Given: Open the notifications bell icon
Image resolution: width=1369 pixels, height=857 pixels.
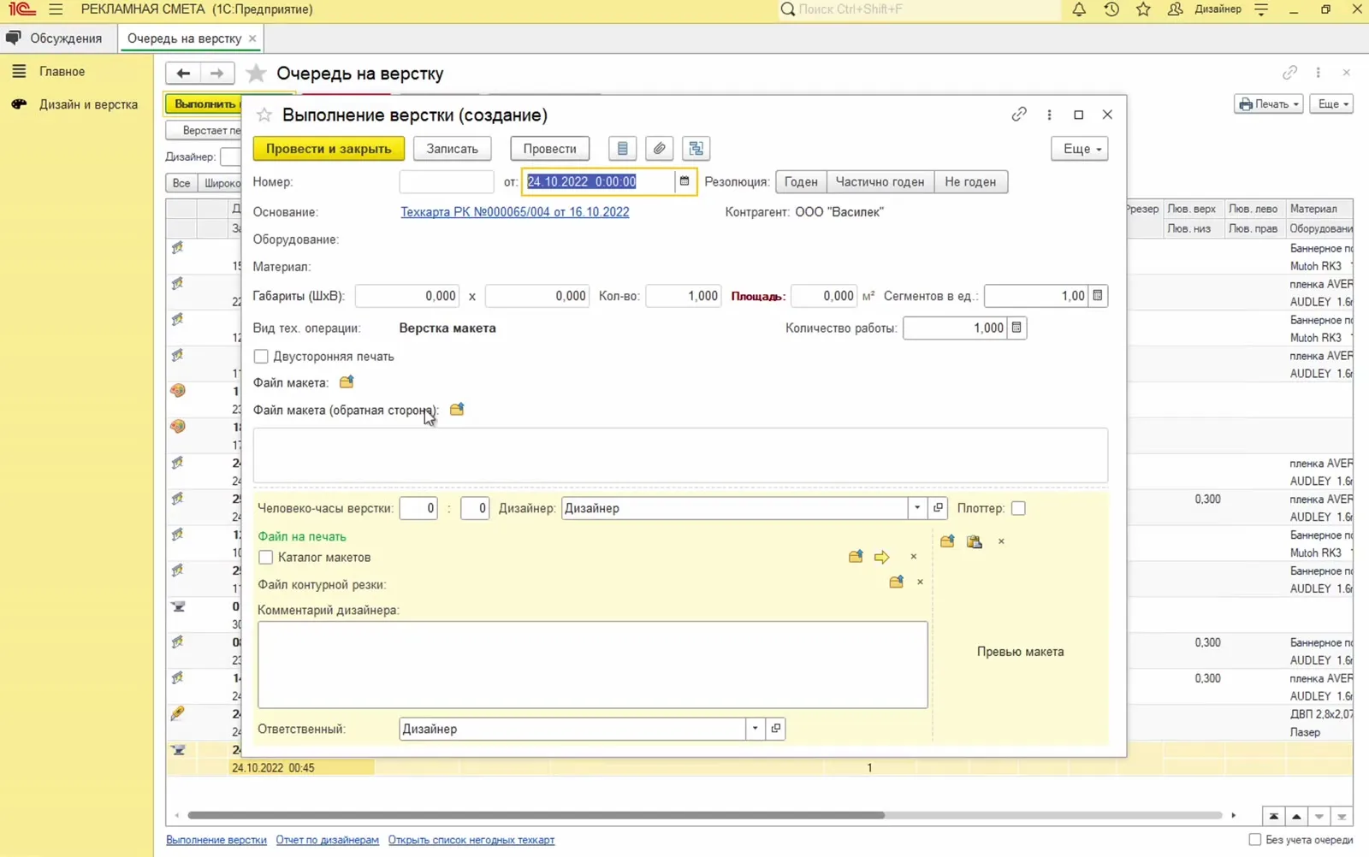Looking at the screenshot, I should (x=1079, y=9).
